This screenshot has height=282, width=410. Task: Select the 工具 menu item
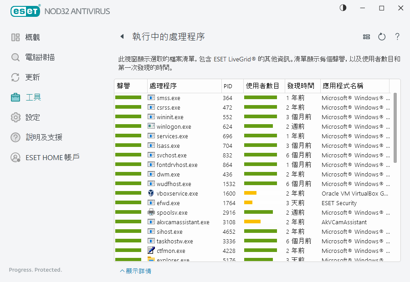pyautogui.click(x=33, y=97)
